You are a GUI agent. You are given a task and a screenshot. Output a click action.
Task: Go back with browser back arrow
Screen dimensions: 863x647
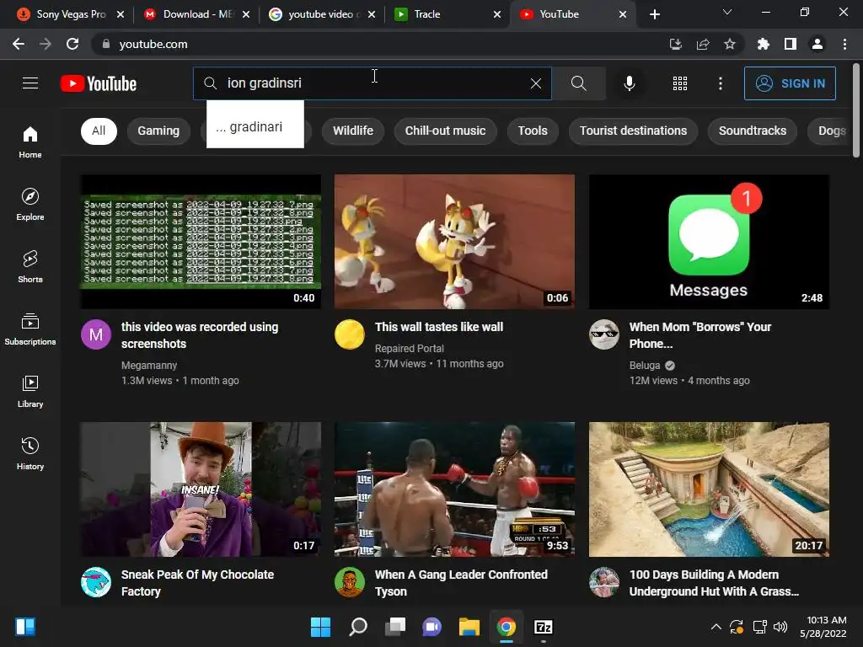coord(19,44)
